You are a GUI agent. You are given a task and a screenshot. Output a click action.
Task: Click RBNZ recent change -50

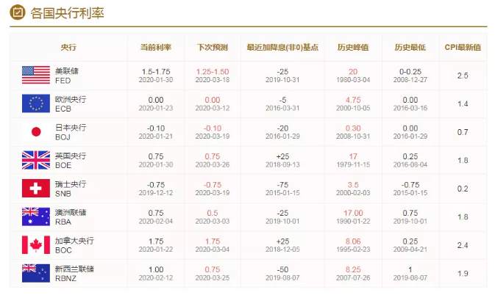pos(282,270)
